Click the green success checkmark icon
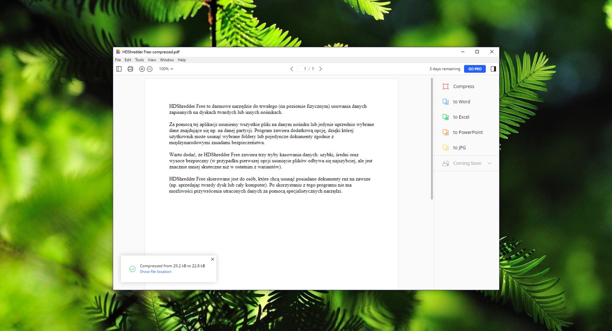The height and width of the screenshot is (331, 612). pos(132,269)
